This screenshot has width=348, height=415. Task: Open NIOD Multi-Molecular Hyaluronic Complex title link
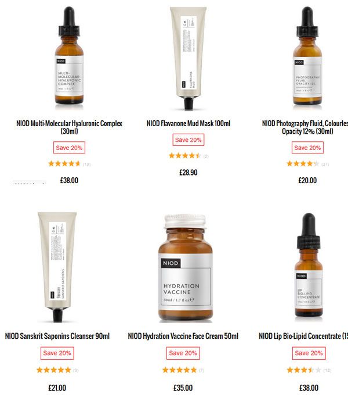pyautogui.click(x=69, y=127)
